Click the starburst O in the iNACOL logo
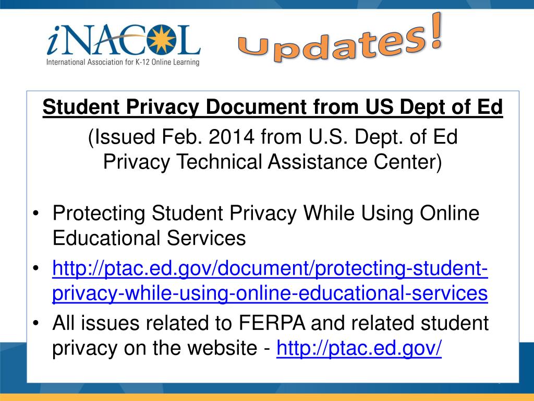The width and height of the screenshot is (534, 401). click(159, 40)
